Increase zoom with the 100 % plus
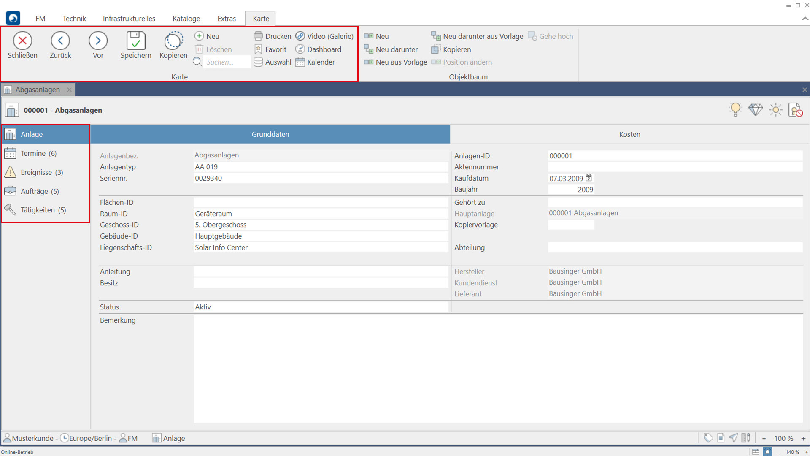810x456 pixels. pyautogui.click(x=803, y=439)
